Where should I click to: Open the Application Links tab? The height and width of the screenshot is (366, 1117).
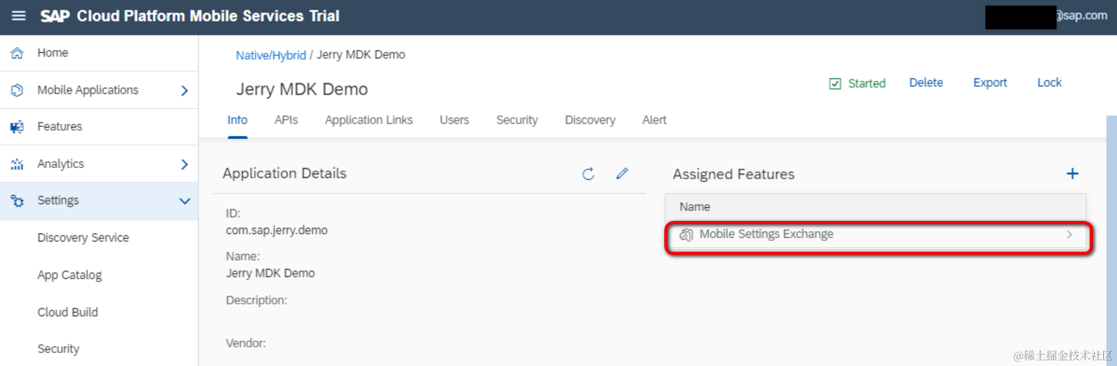(369, 120)
